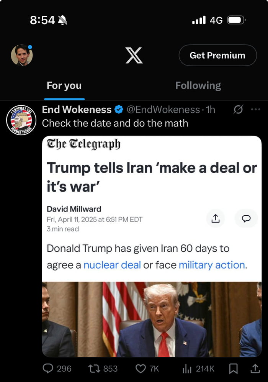The height and width of the screenshot is (382, 268).
Task: Switch to the Following tab
Action: [198, 85]
